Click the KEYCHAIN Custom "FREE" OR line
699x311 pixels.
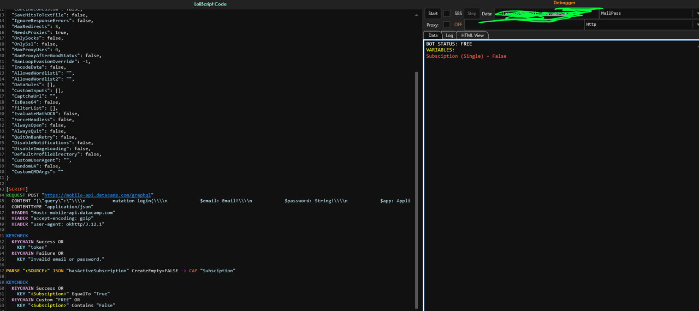[46, 300]
